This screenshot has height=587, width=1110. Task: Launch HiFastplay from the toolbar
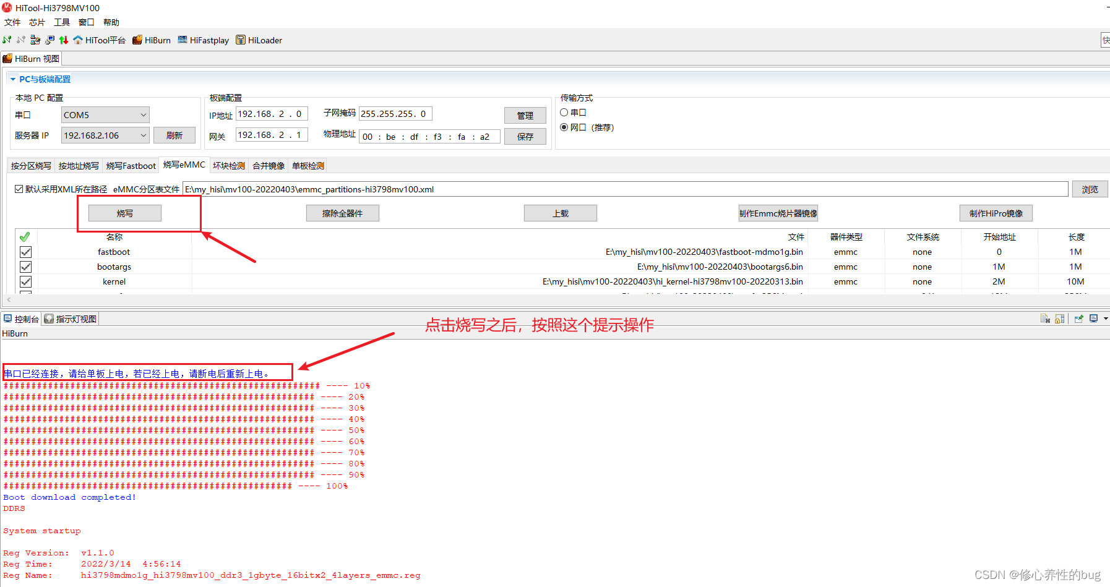point(204,40)
